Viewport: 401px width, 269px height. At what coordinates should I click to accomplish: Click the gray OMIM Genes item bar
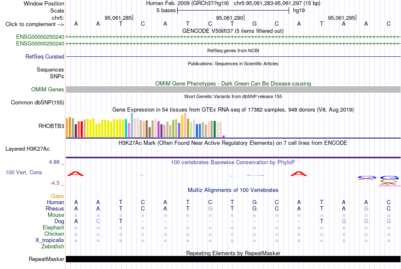click(x=233, y=89)
